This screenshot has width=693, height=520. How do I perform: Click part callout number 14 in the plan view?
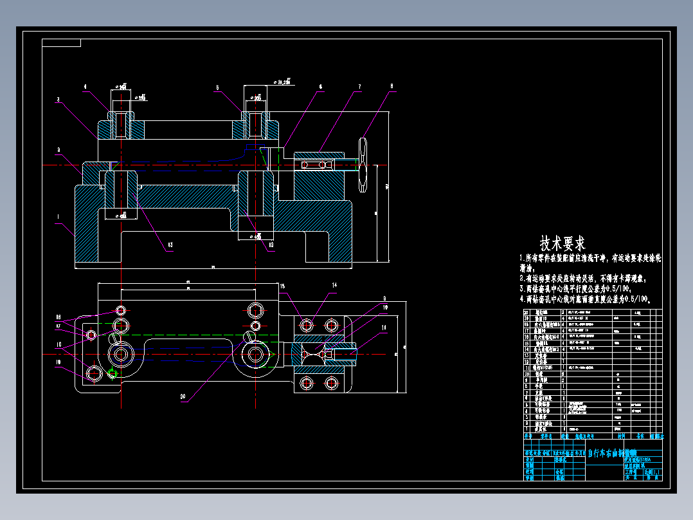pyautogui.click(x=334, y=286)
